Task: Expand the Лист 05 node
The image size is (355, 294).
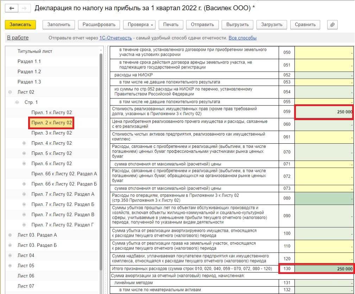Action: pos(10,266)
